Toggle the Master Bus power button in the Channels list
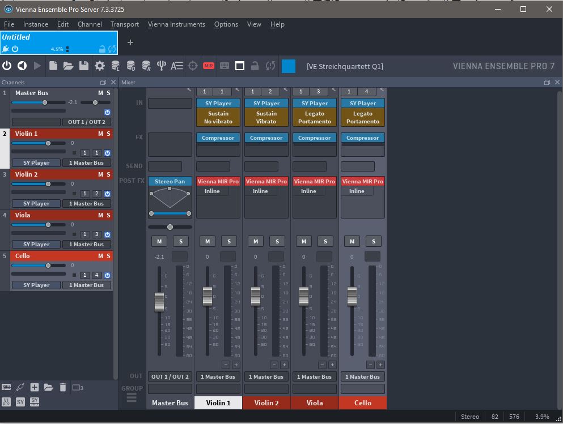563x424 pixels. coord(107,112)
